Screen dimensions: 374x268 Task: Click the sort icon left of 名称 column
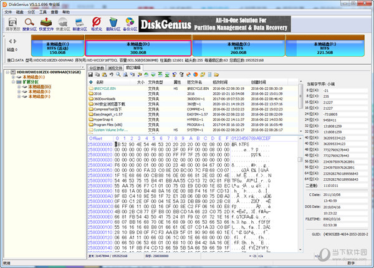coord(90,82)
